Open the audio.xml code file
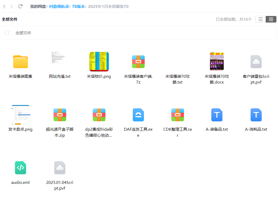The image size is (278, 204). click(20, 168)
